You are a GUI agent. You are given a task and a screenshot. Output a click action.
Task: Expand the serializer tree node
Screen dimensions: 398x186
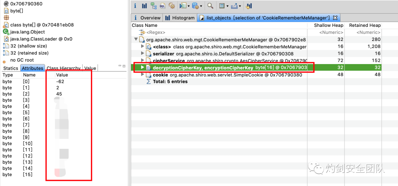tap(142, 53)
